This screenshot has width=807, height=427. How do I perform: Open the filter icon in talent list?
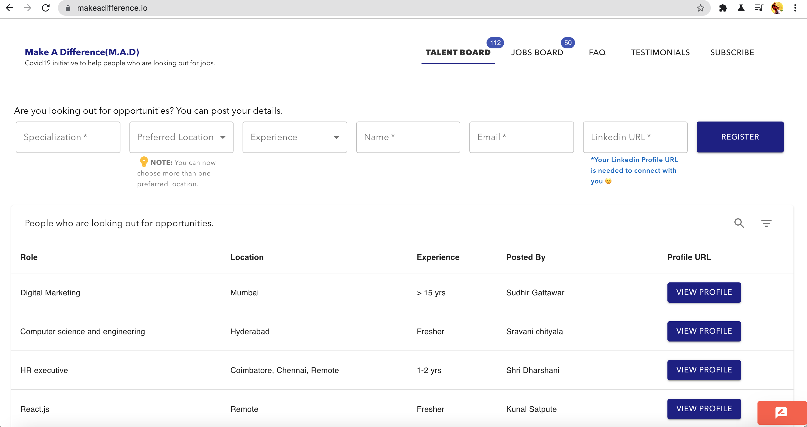[x=766, y=223]
